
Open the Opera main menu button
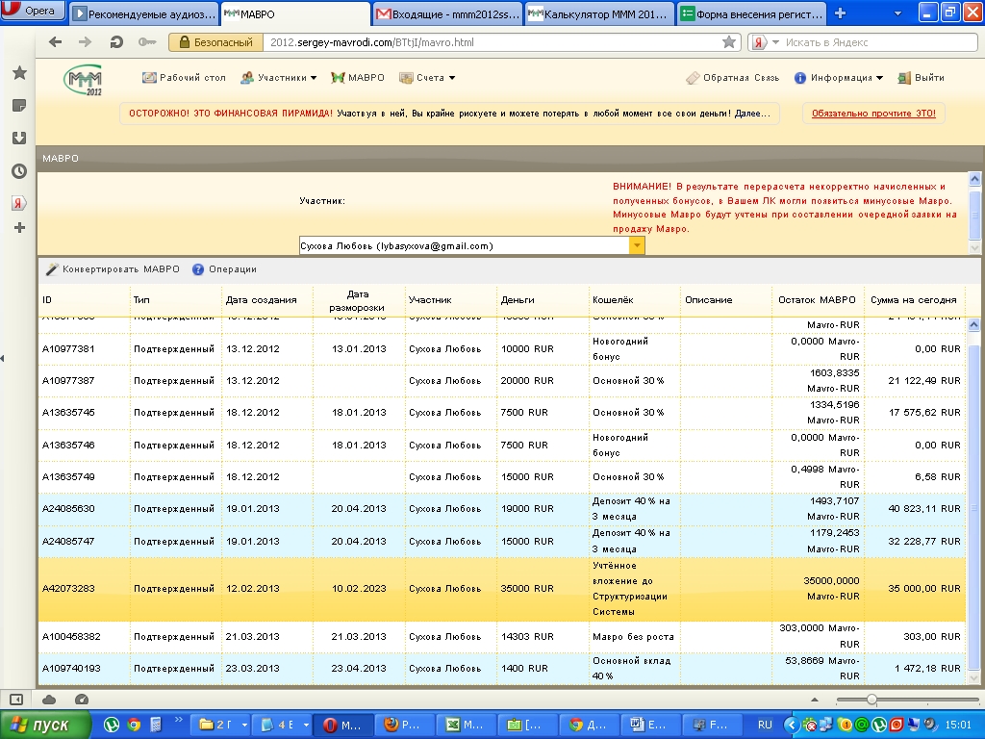[33, 10]
